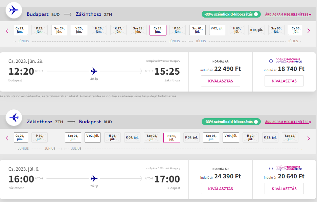
Task: Click info icon on outbound carbon emission badge
Action: click(x=256, y=14)
